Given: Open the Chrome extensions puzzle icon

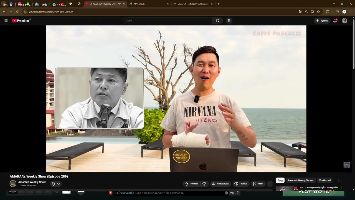Looking at the screenshot, I should (x=328, y=12).
